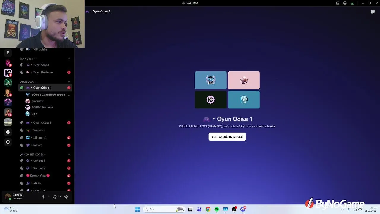The image size is (380, 214).
Task: Open Microsoft Teams taskbar icon
Action: 199,209
